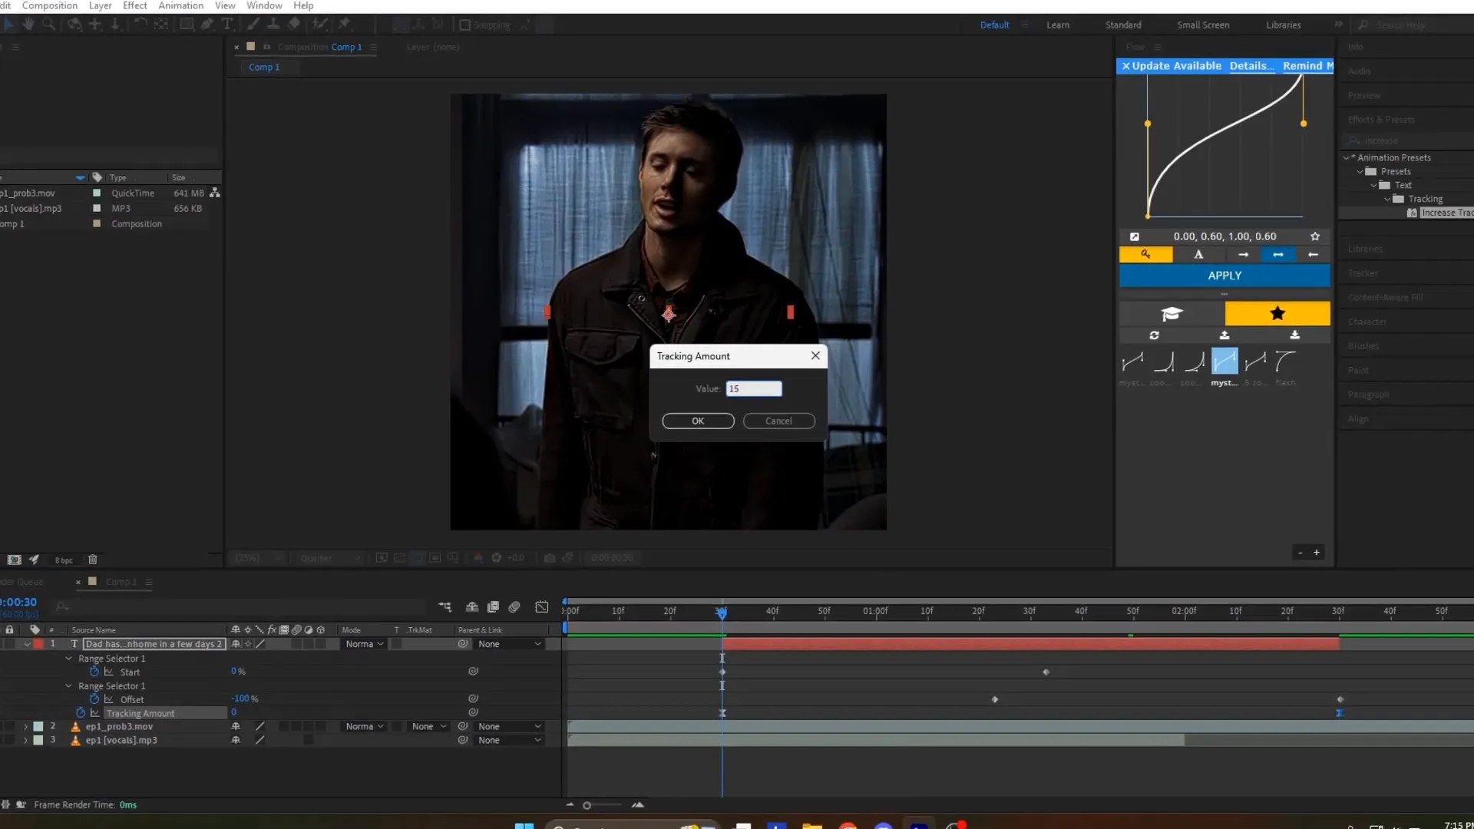Open the Effect menu
This screenshot has height=829, width=1474.
pos(135,5)
